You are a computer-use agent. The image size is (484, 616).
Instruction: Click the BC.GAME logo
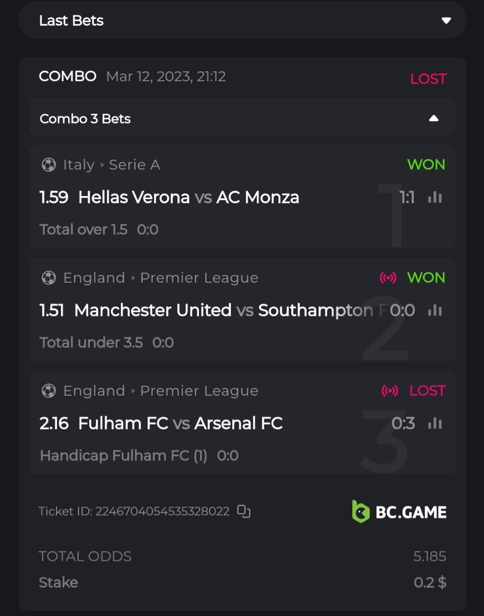click(x=399, y=511)
